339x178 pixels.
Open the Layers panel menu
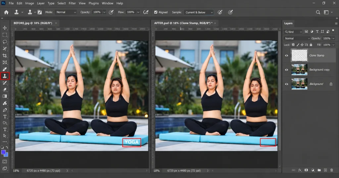point(336,23)
